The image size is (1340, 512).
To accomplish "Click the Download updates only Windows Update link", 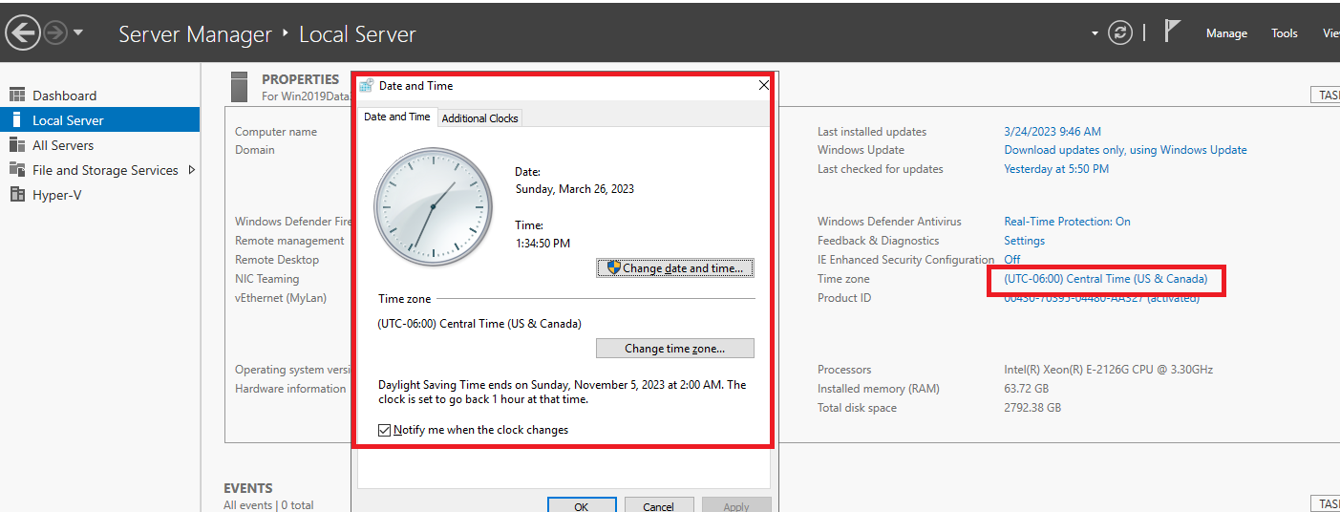I will pyautogui.click(x=1125, y=150).
